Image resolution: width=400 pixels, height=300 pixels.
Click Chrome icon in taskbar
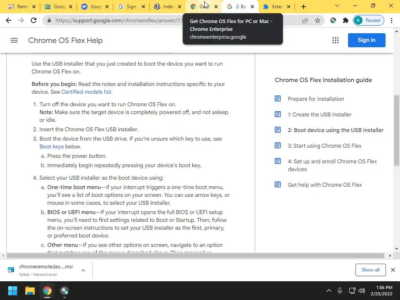[47, 291]
